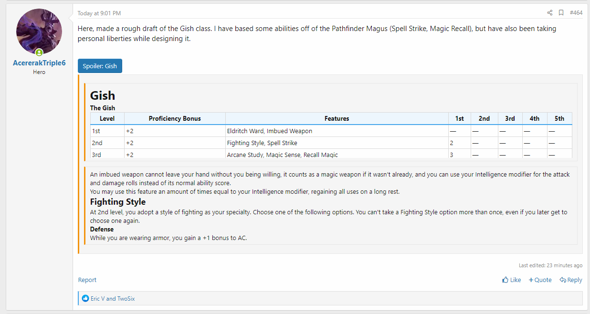The image size is (590, 314).
Task: Click the Fighting Style heading
Action: 118,202
